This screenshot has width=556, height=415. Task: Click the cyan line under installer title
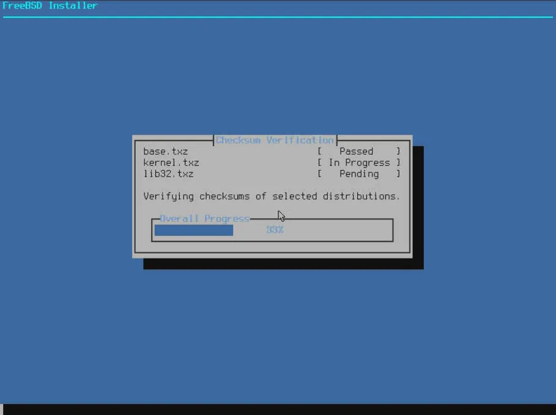tap(278, 17)
